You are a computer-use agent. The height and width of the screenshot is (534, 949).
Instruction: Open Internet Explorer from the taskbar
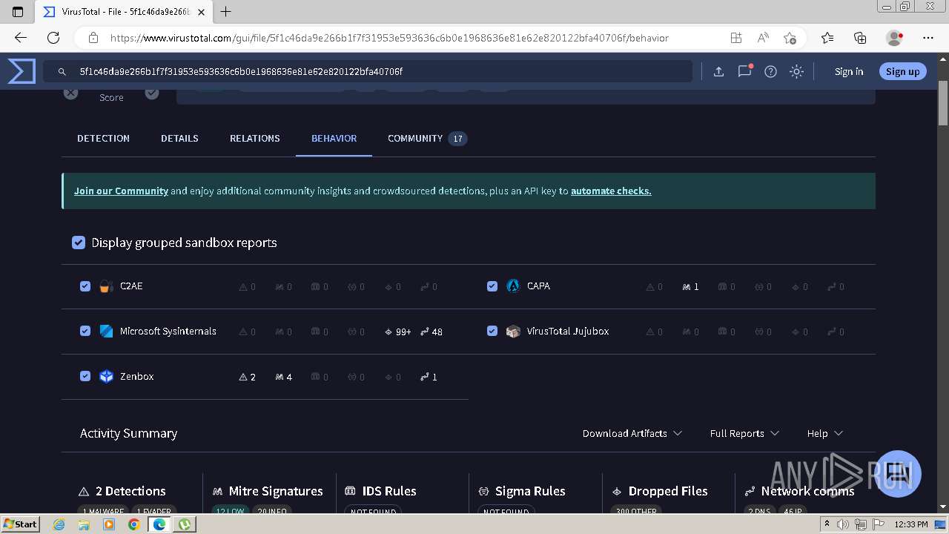tap(59, 524)
